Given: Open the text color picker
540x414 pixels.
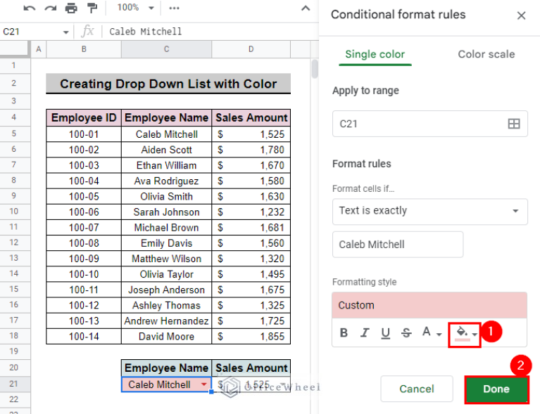Looking at the screenshot, I should click(x=432, y=333).
